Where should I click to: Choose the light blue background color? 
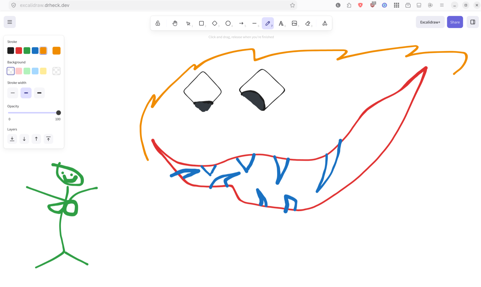(35, 71)
